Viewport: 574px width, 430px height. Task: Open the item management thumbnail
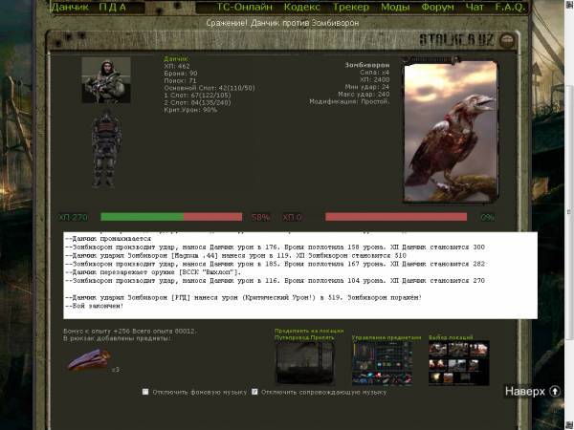point(381,363)
